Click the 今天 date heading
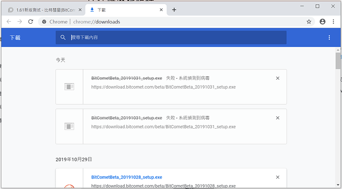This screenshot has width=342, height=189. click(x=60, y=60)
